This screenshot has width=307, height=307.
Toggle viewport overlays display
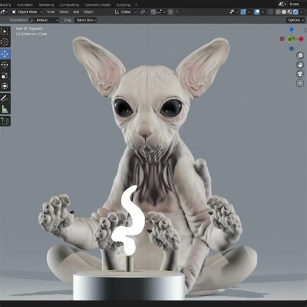[x=257, y=12]
